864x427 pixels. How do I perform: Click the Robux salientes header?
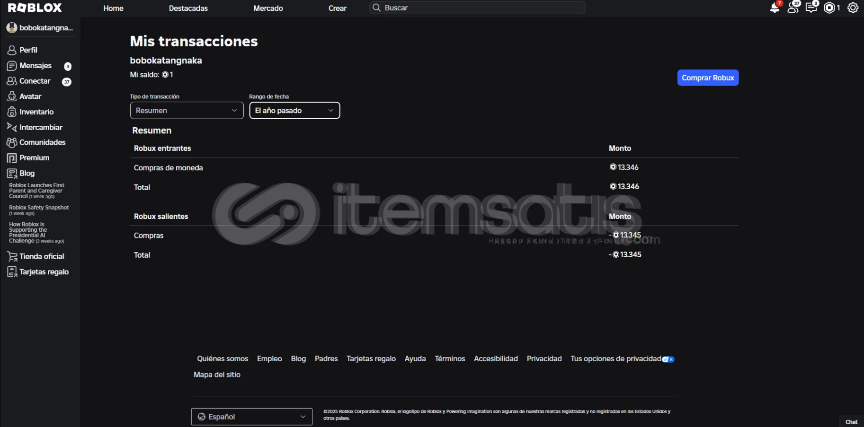click(161, 217)
